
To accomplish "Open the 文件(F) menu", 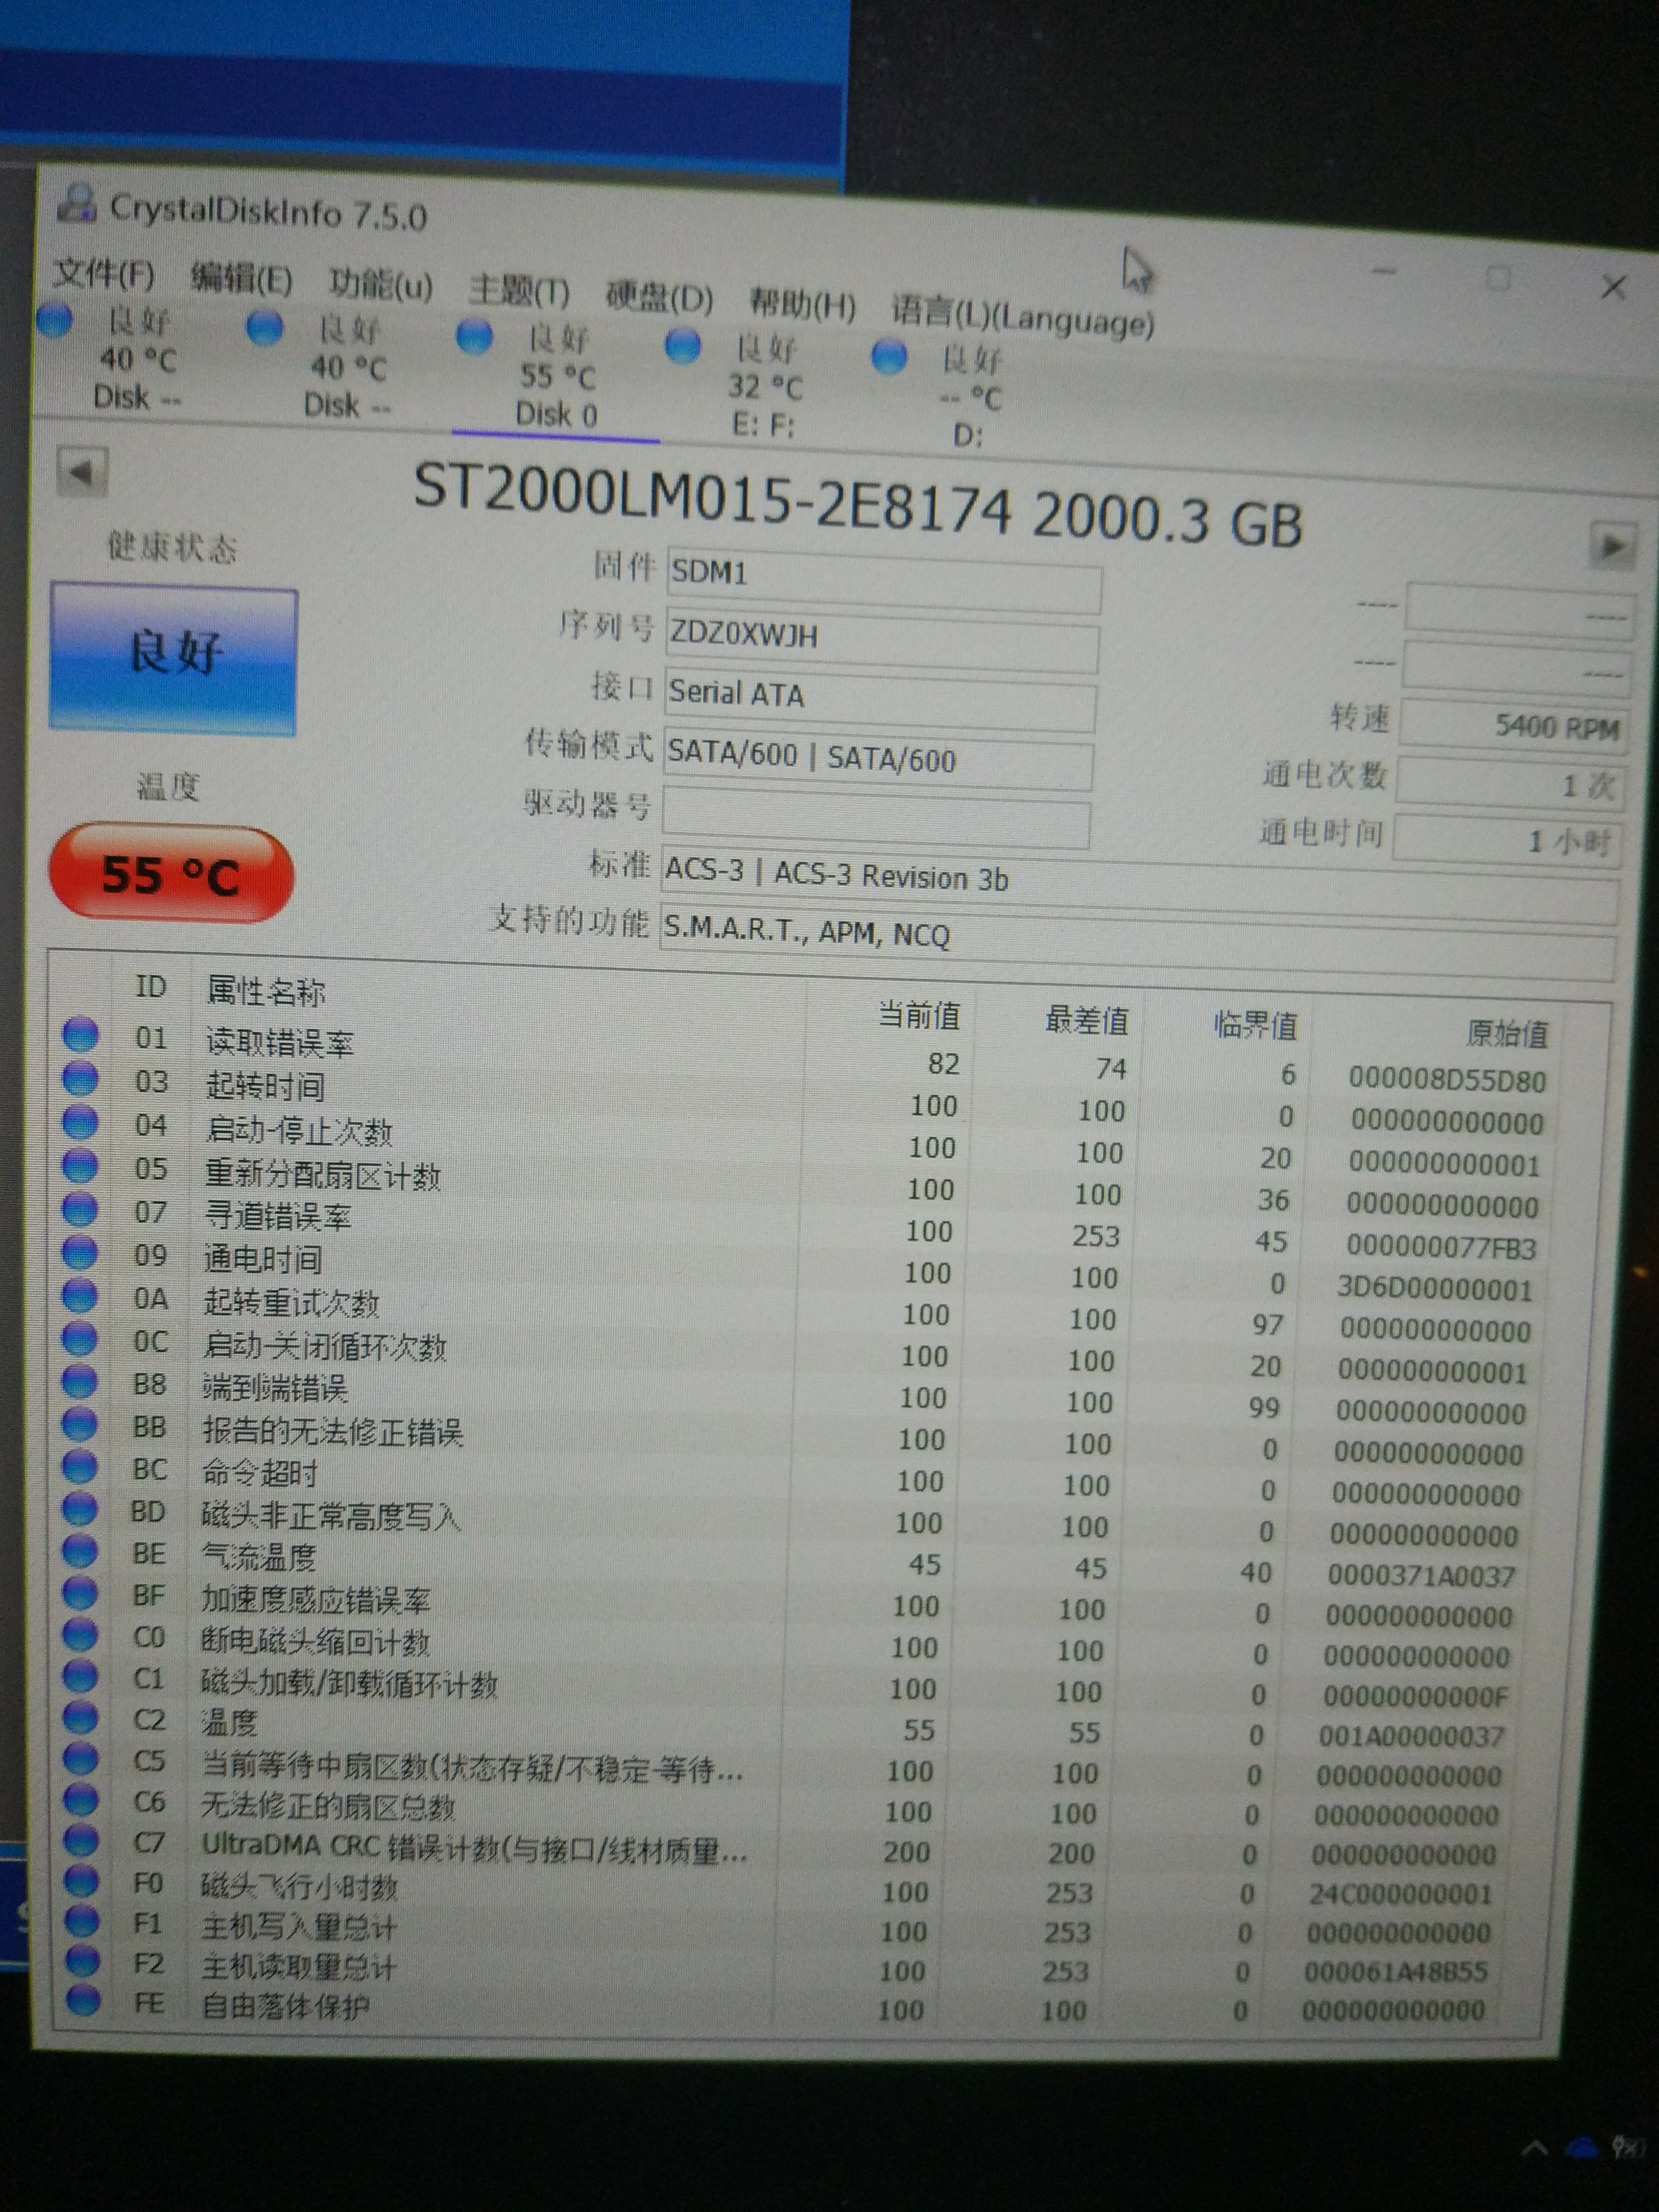I will point(104,273).
